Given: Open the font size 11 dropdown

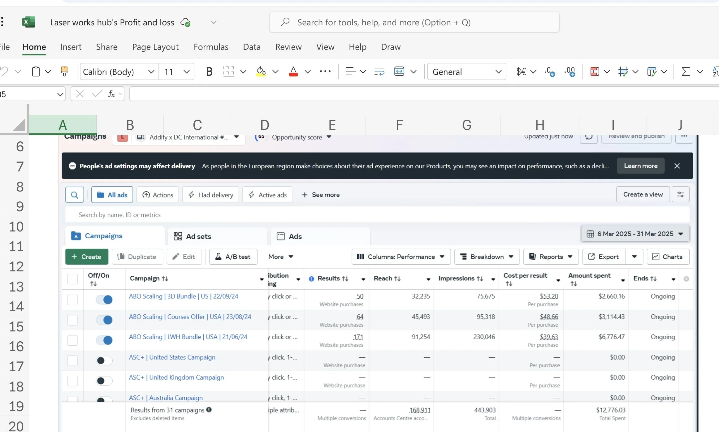Looking at the screenshot, I should 186,72.
